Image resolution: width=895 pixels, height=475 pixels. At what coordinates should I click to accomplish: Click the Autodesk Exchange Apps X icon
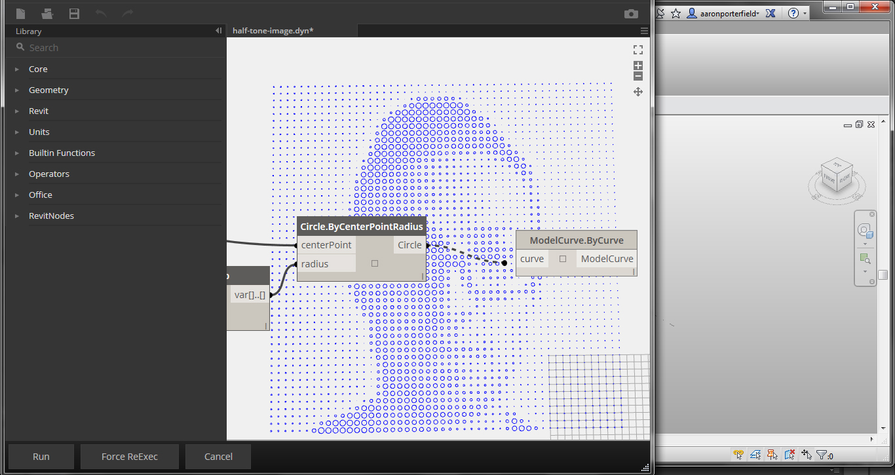point(771,13)
